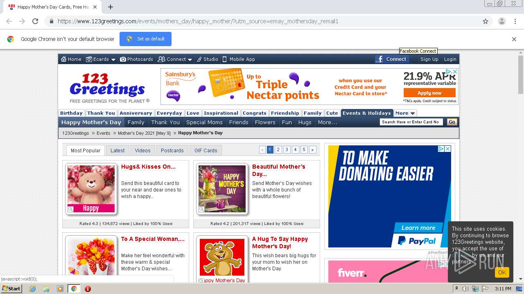Open the Birthday category tab
Viewport: 524px width, 294px height.
click(71, 113)
